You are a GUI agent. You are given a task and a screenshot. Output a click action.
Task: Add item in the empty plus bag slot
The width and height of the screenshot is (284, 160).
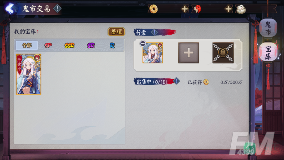pyautogui.click(x=189, y=53)
